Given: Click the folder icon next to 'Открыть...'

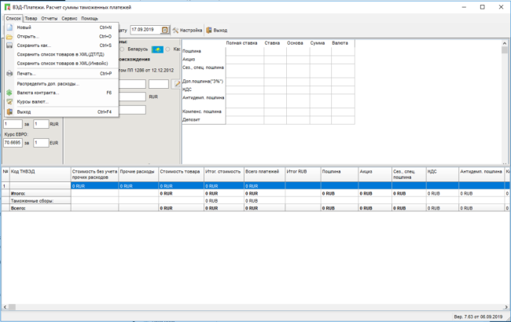Looking at the screenshot, I should point(9,36).
